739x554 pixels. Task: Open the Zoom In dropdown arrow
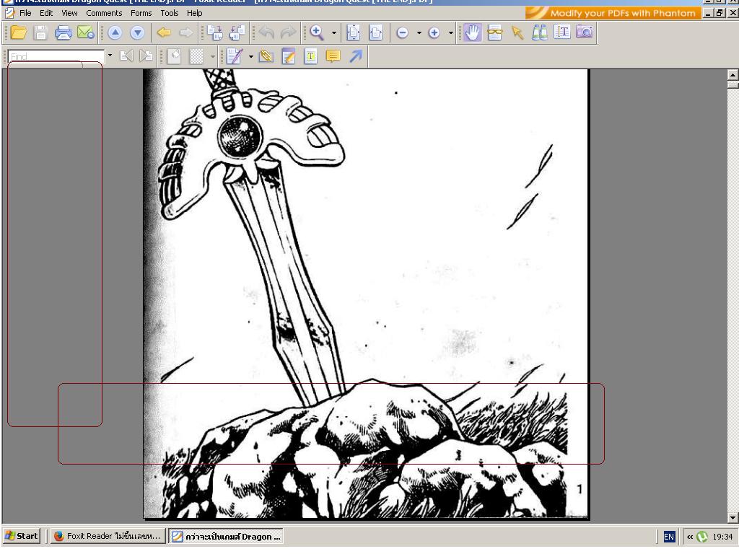450,33
